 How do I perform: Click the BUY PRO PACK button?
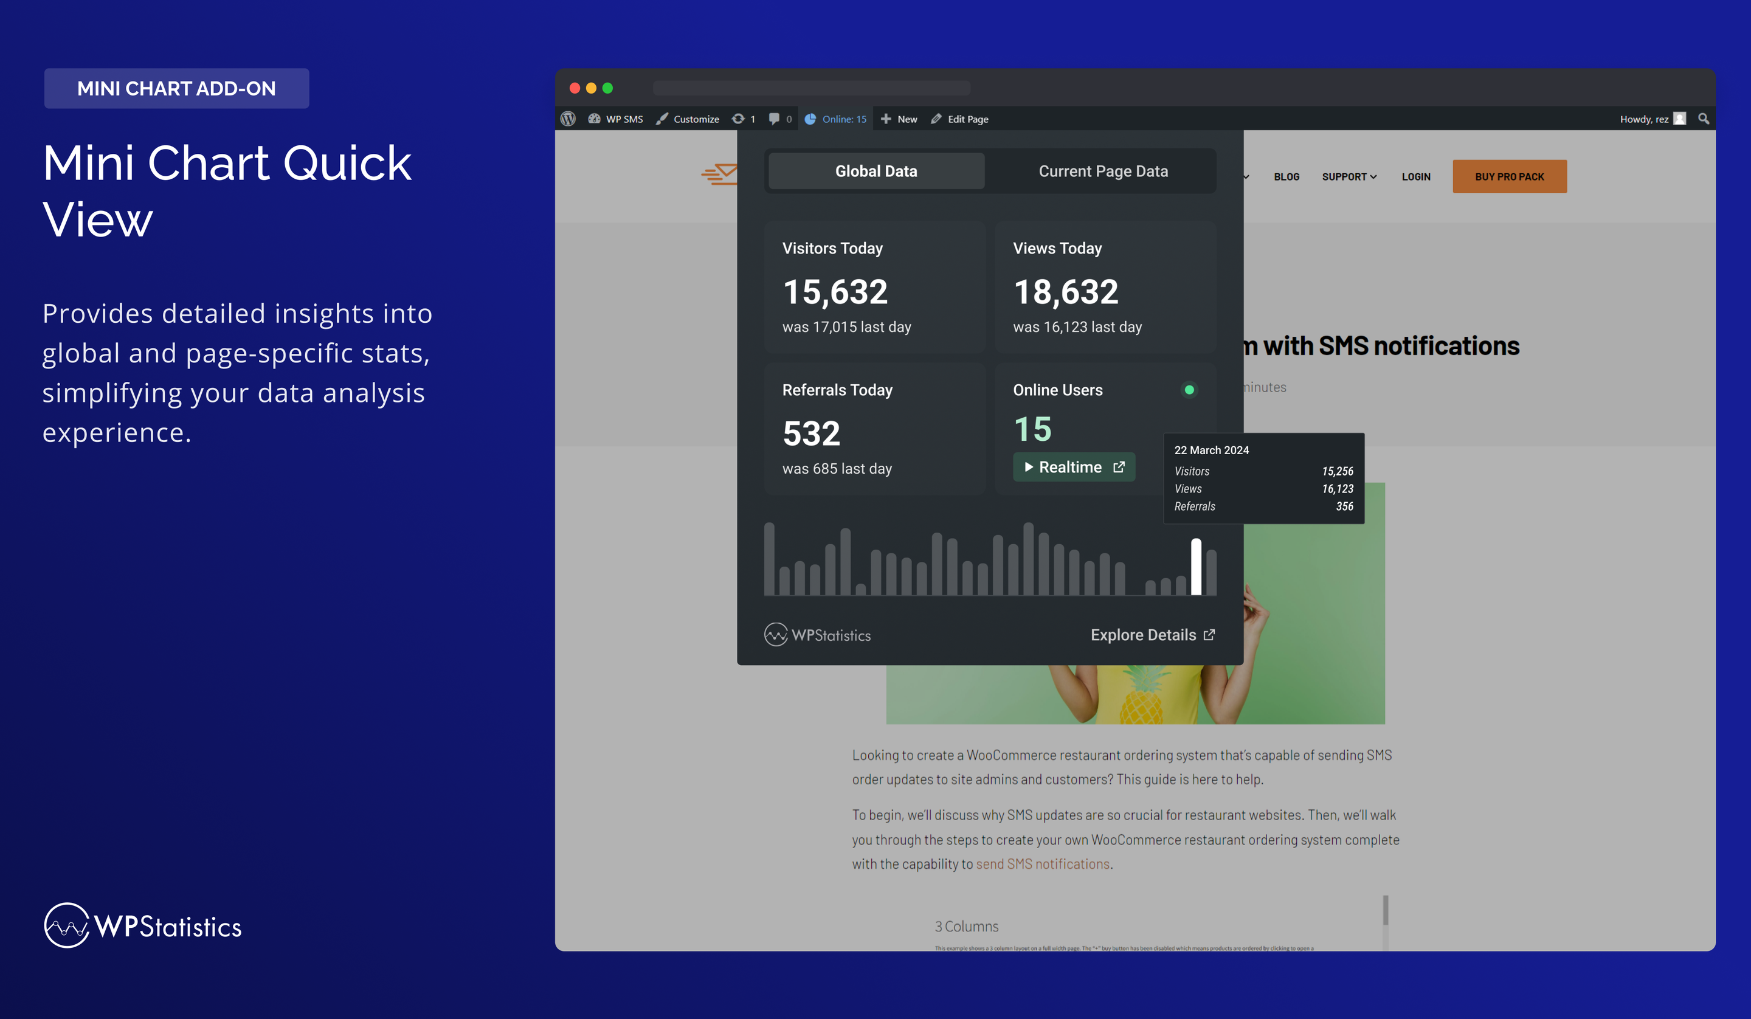[1509, 176]
